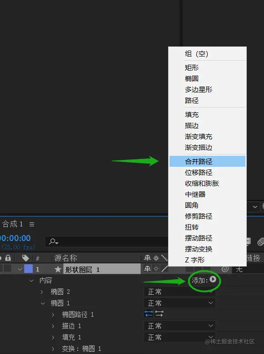Choose 扭转 from the add menu
This screenshot has width=264, height=354.
[x=207, y=227]
